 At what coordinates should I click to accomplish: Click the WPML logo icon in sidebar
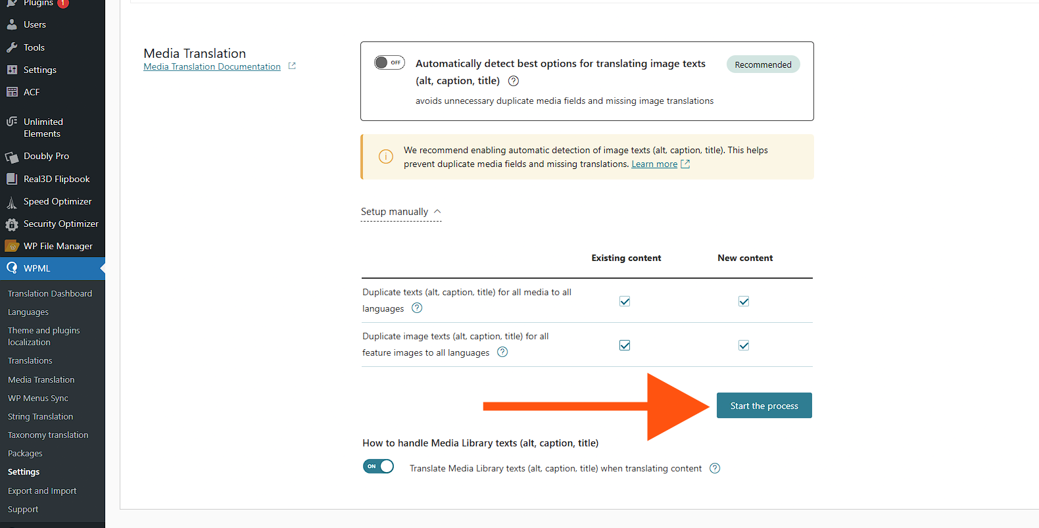pos(12,268)
